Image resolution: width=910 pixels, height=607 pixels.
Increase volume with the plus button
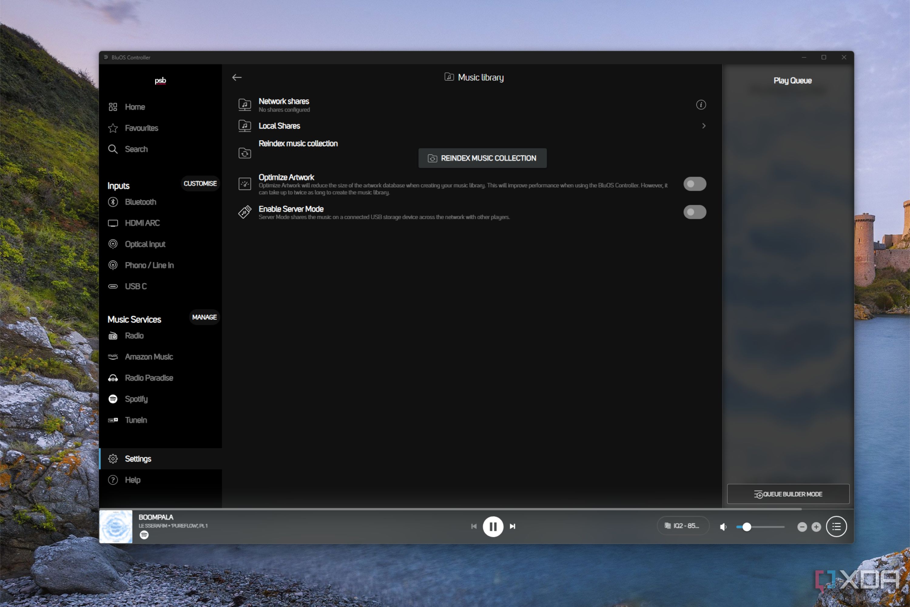click(816, 527)
